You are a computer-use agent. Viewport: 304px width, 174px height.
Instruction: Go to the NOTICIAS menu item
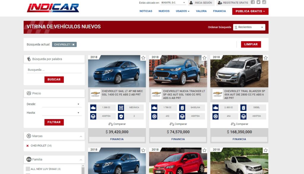coord(146,11)
